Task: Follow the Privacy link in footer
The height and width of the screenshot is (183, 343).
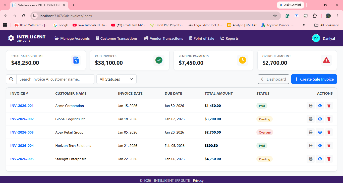Action: coord(198,180)
